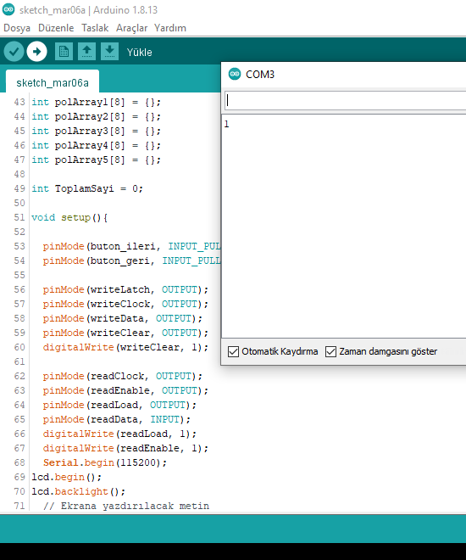The image size is (466, 560).
Task: Open the Dosya menu
Action: pos(17,28)
